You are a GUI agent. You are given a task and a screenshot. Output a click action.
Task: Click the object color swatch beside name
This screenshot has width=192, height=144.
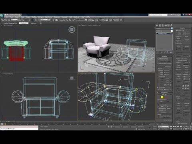[x=172, y=28]
